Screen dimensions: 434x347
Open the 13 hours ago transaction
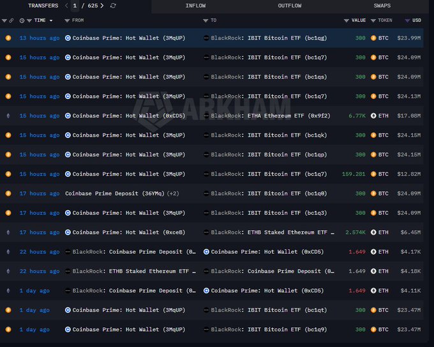pos(40,38)
